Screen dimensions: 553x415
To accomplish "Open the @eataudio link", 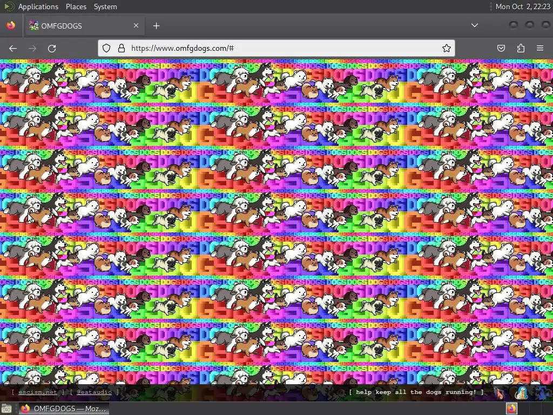I will click(x=94, y=392).
